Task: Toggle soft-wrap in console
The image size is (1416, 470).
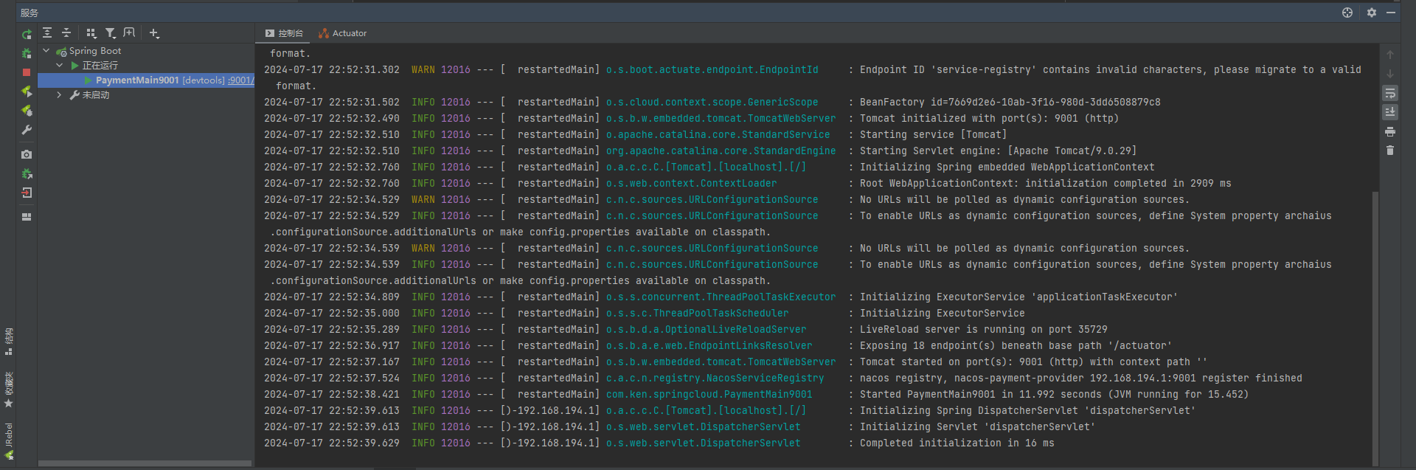Action: [x=1390, y=93]
